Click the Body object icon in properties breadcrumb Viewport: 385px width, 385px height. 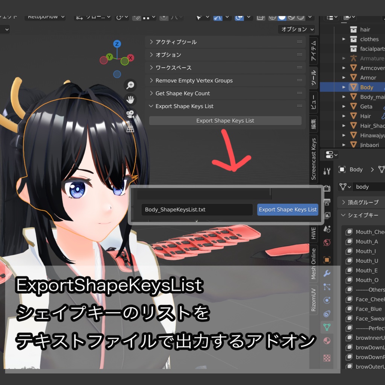click(342, 170)
